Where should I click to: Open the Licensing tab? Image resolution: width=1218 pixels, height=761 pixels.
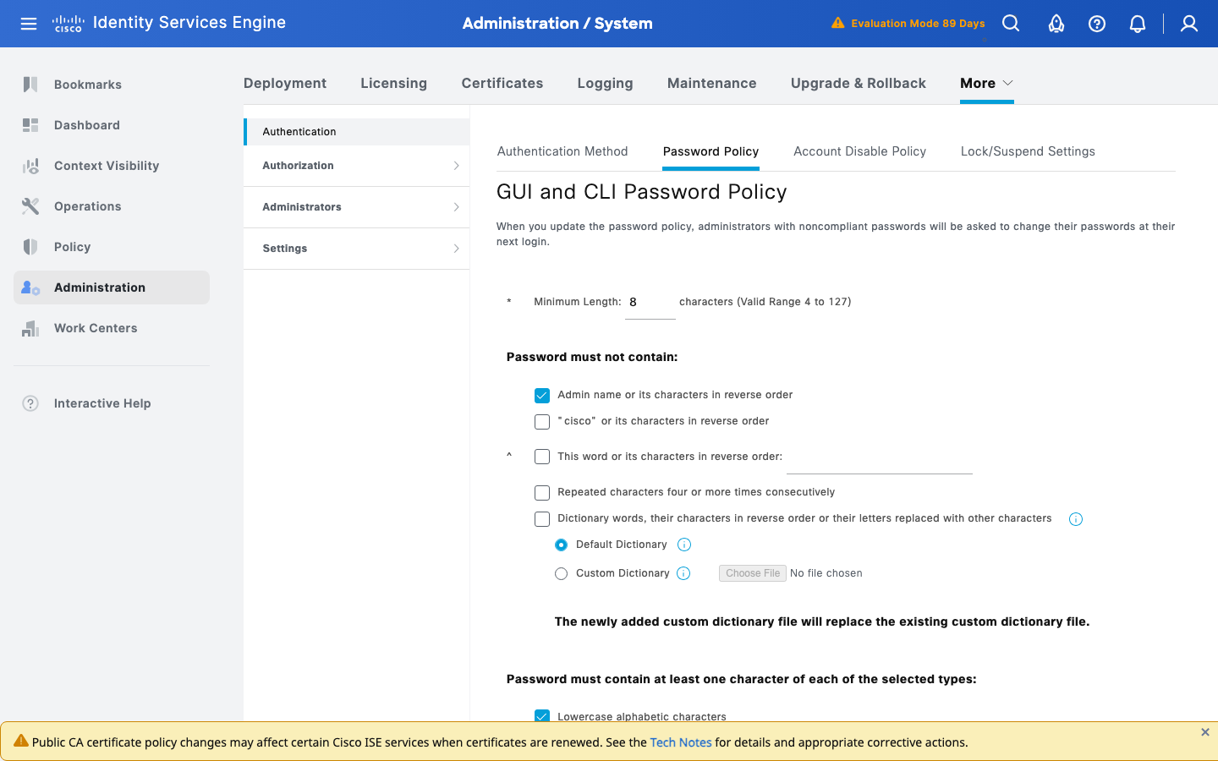click(394, 83)
